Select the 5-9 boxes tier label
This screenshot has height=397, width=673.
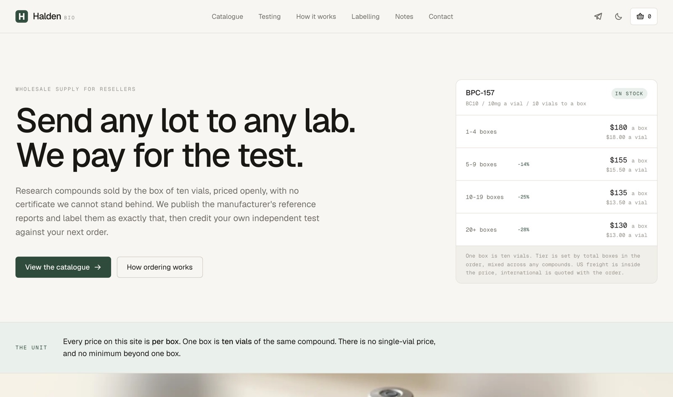[481, 164]
